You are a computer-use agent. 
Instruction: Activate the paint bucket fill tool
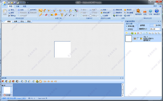tap(70, 11)
